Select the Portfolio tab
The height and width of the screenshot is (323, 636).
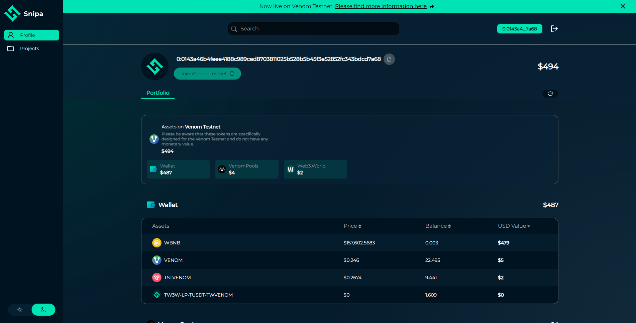158,93
